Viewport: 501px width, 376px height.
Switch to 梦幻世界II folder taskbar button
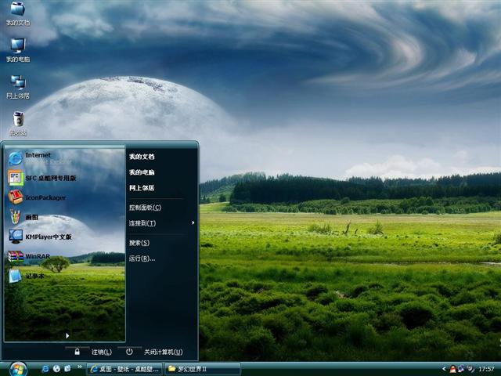pos(203,369)
